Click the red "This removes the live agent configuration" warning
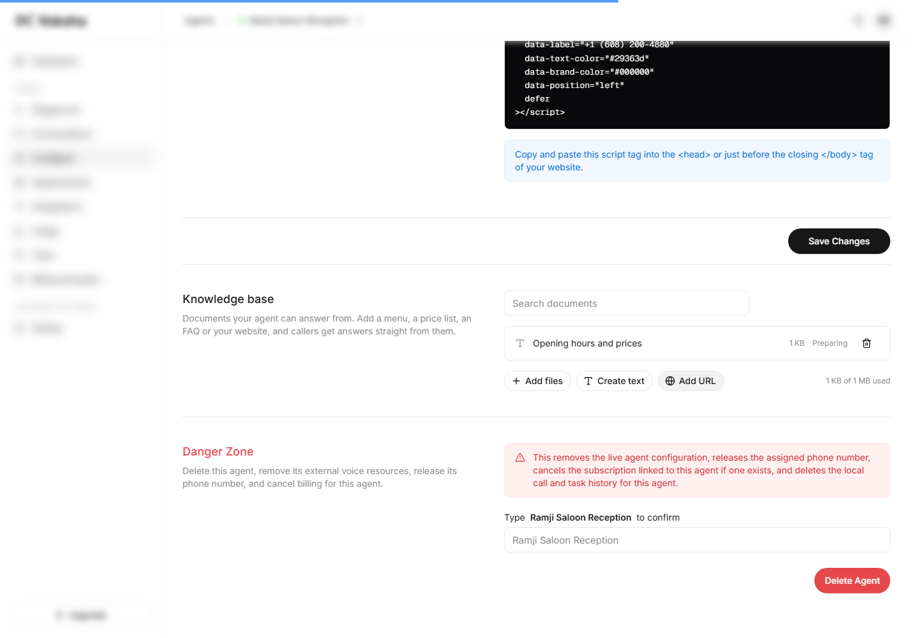 tap(697, 470)
